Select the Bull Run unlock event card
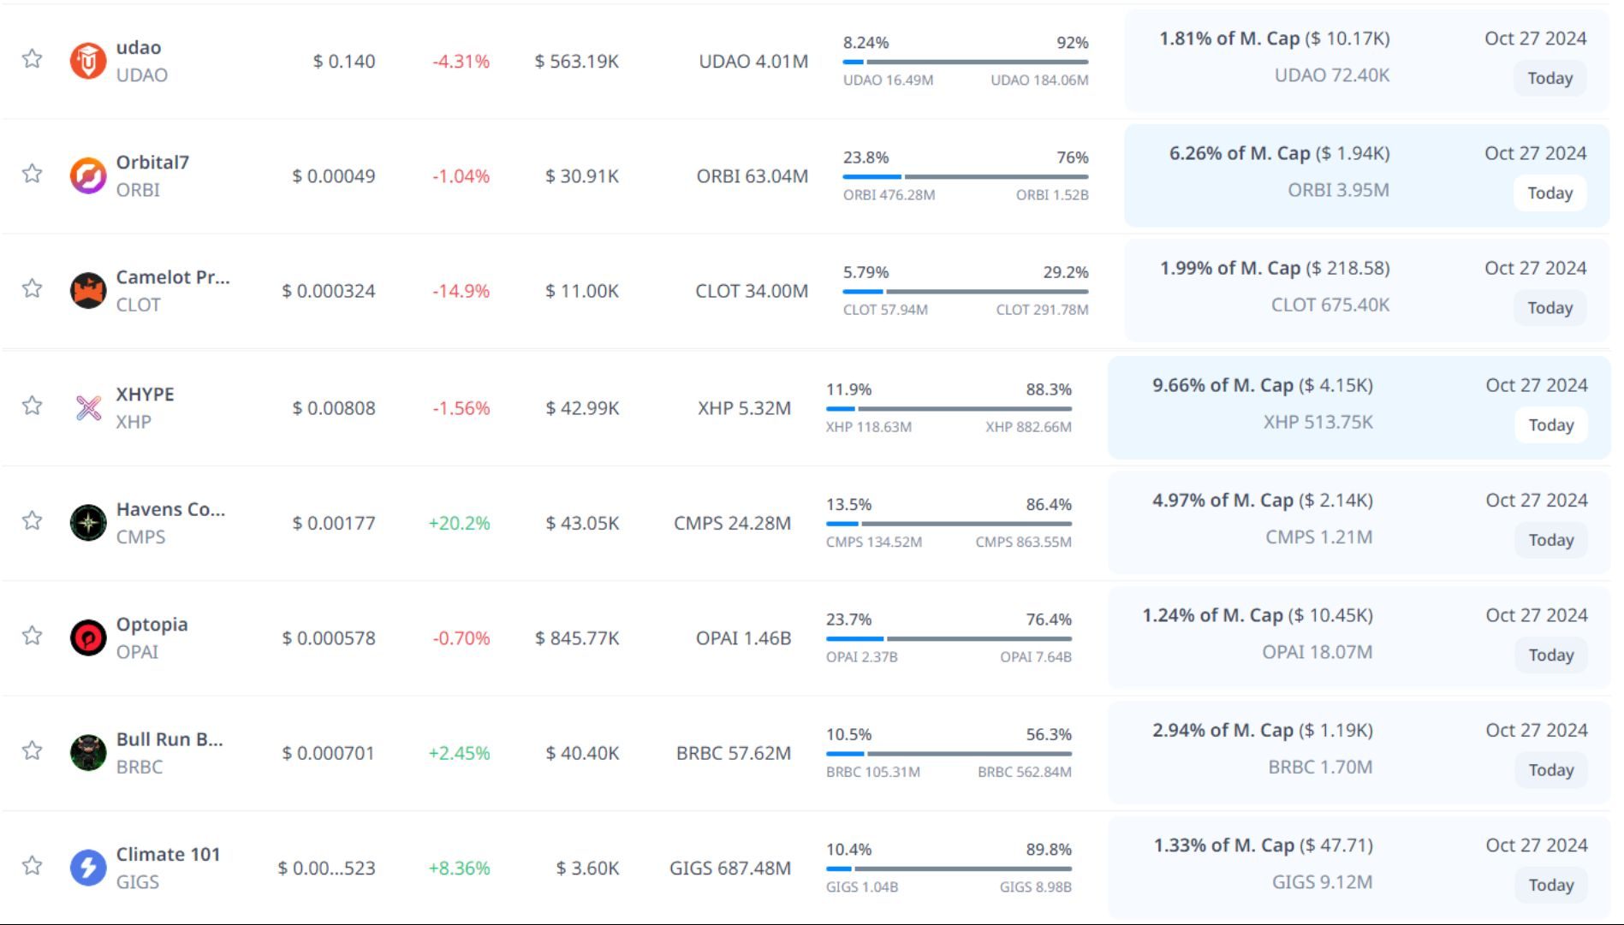This screenshot has width=1624, height=925. coord(1359,752)
